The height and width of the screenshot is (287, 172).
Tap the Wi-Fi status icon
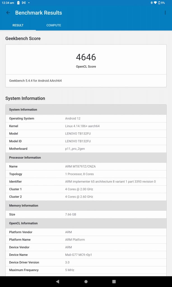click(x=155, y=3)
